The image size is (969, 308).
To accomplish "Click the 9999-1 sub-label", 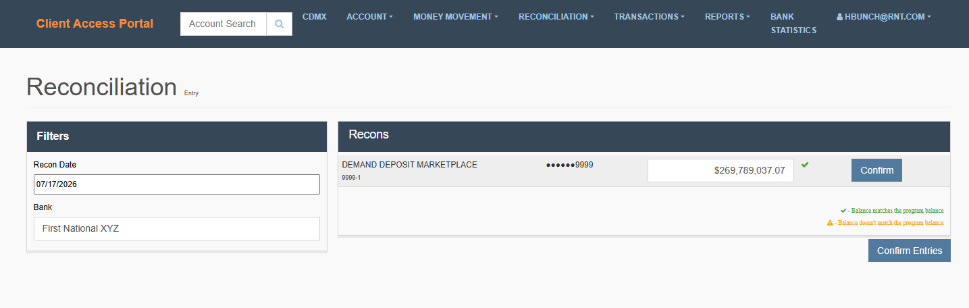I will click(352, 178).
